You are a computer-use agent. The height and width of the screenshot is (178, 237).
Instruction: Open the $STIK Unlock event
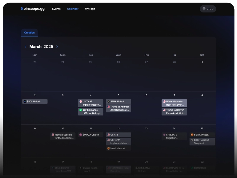point(202,135)
